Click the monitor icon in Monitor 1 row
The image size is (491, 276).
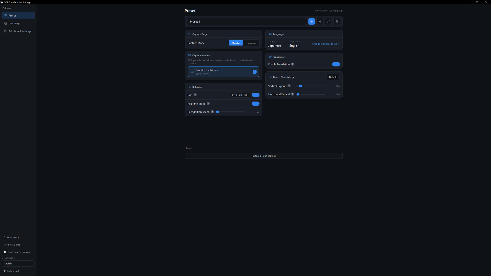point(192,72)
